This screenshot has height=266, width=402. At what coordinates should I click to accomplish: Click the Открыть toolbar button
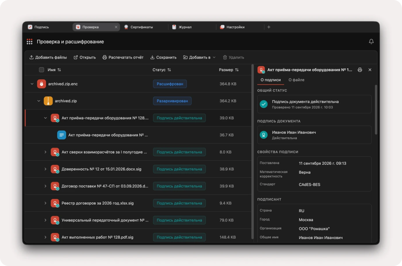tap(85, 57)
